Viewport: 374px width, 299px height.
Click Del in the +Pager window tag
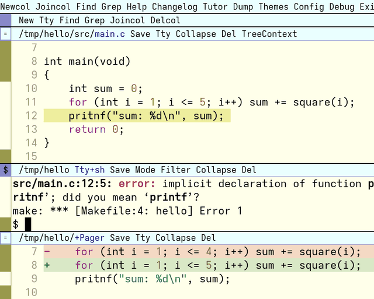tap(209, 238)
